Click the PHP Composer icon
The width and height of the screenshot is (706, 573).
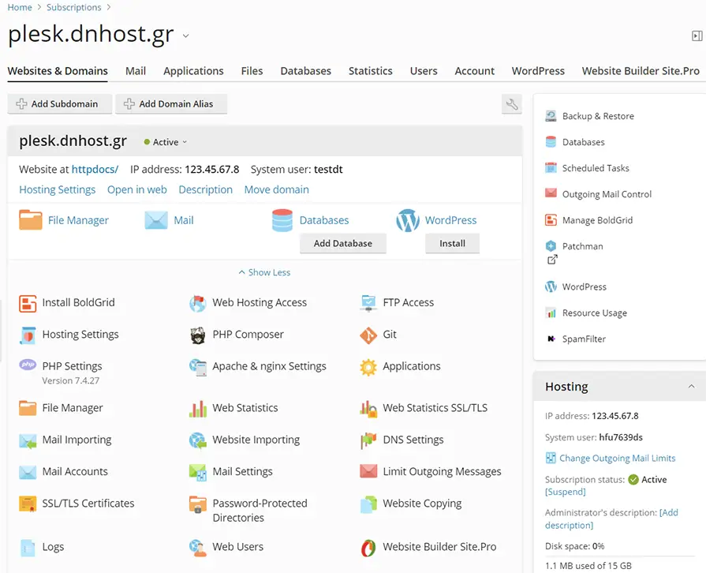coord(198,335)
